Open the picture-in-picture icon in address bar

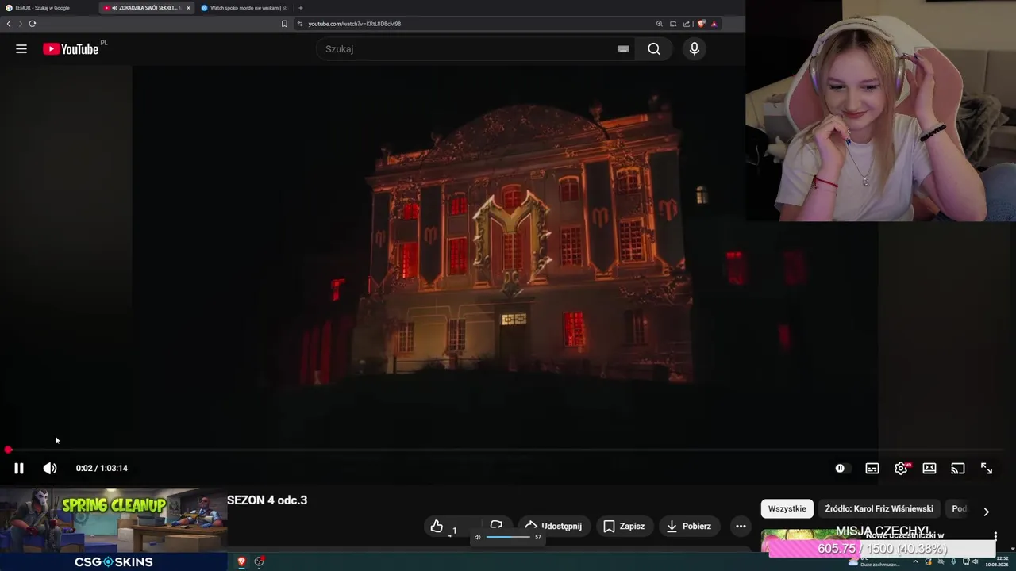click(673, 24)
